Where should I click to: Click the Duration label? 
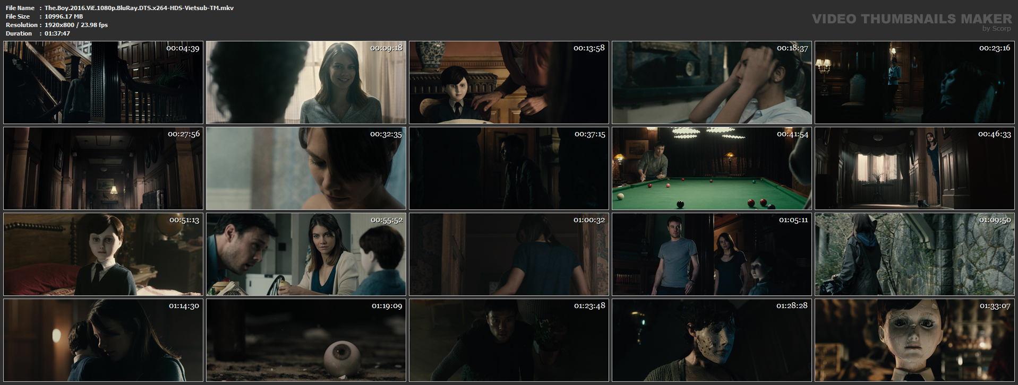tap(19, 33)
